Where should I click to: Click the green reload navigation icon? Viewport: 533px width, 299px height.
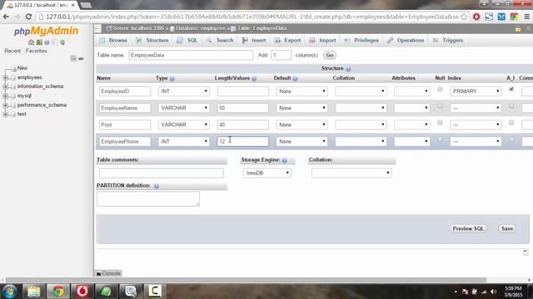62,42
